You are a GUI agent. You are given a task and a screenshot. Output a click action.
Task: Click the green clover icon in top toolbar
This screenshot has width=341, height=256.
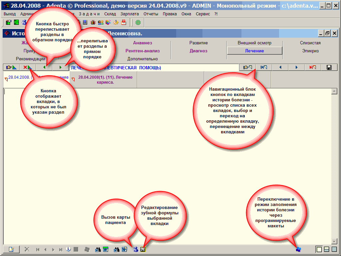tap(138, 22)
